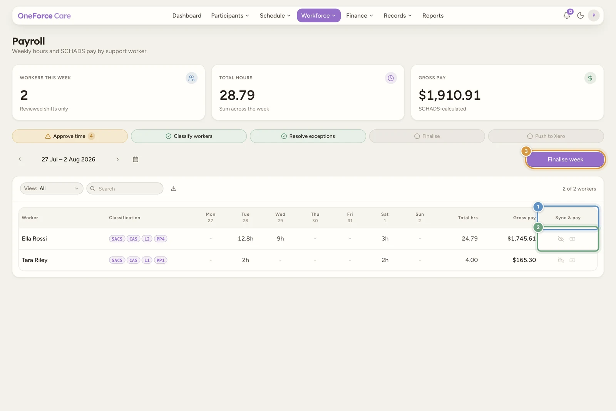Click the 27 Jul – 2 Aug 2026 date range
Screen dimensions: 616x411
[69, 159]
